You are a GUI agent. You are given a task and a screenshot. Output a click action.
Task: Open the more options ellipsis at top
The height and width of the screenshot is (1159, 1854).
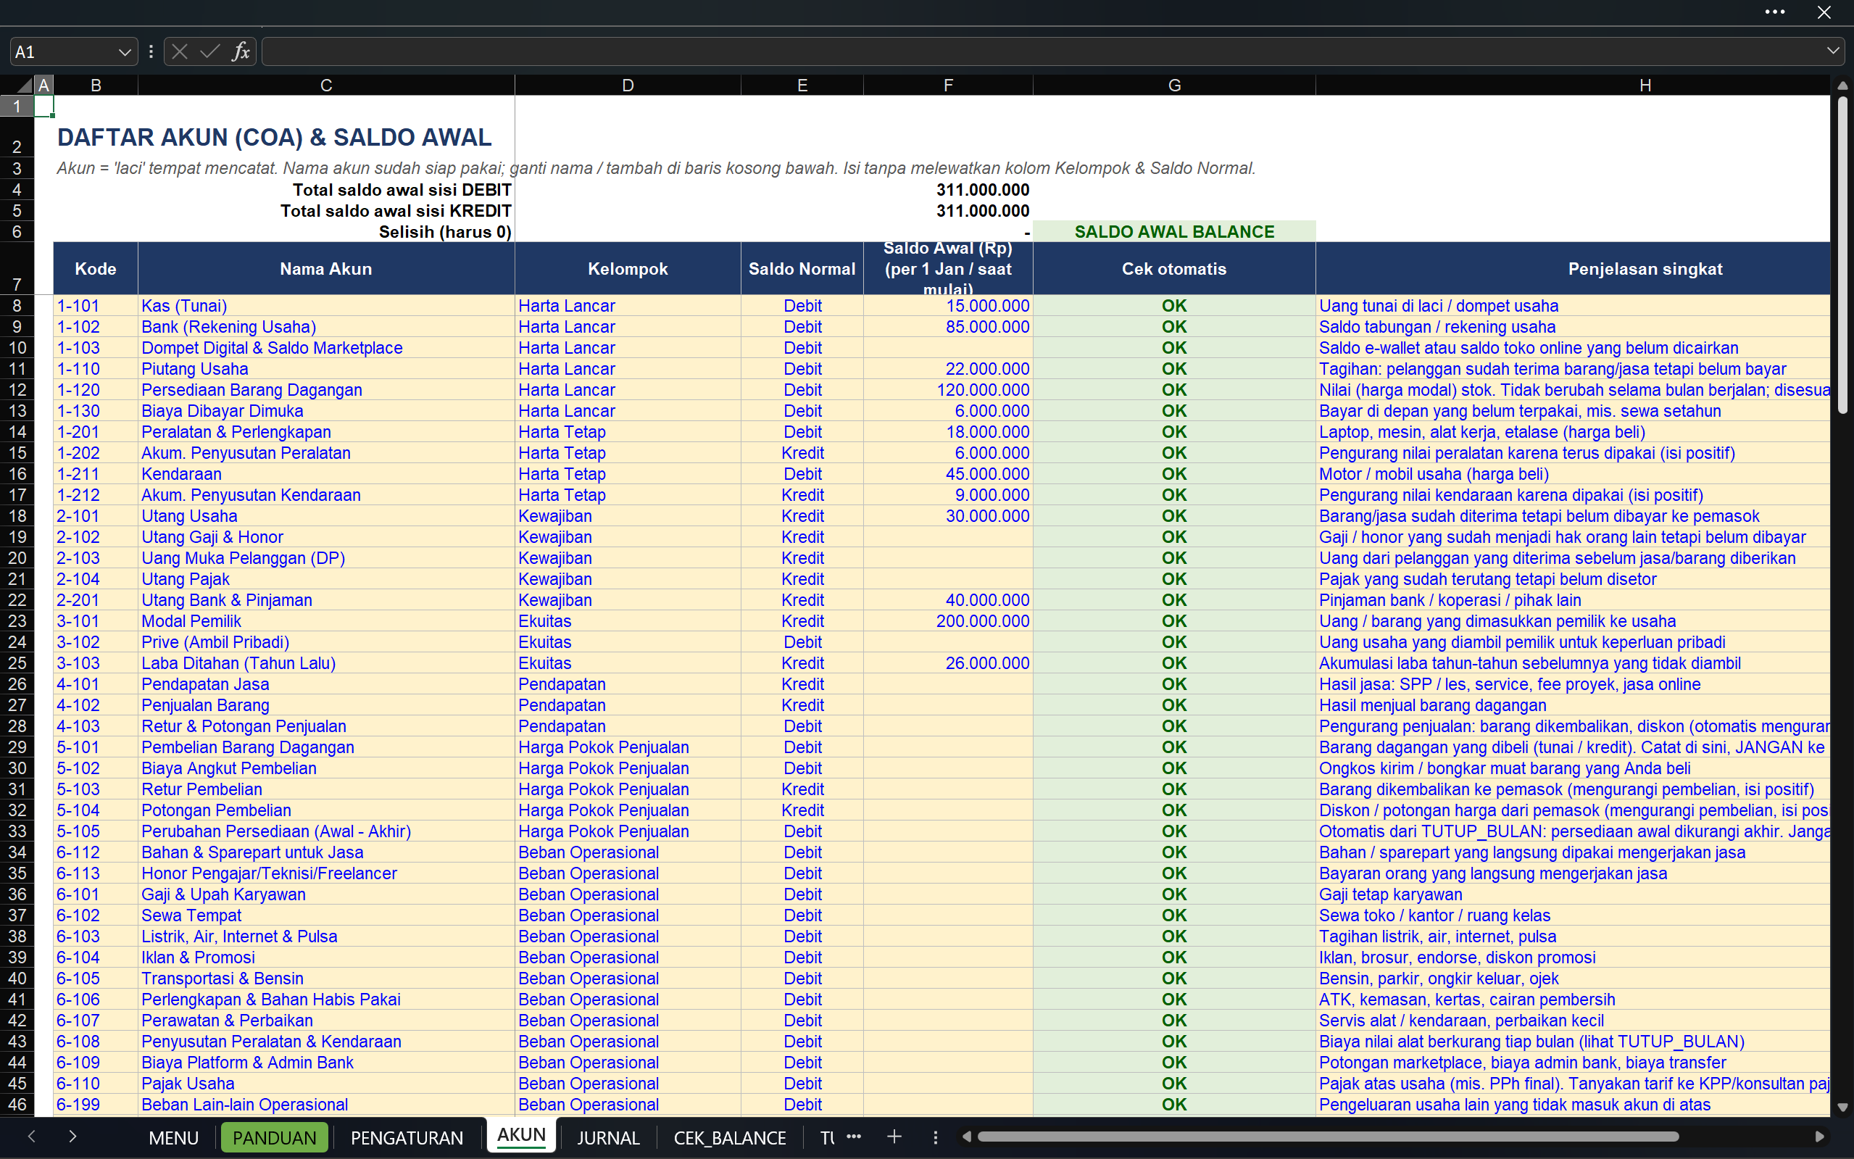[x=1775, y=12]
